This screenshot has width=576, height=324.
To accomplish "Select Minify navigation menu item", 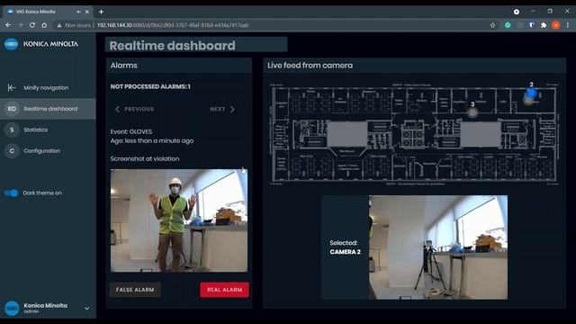I will click(x=48, y=88).
